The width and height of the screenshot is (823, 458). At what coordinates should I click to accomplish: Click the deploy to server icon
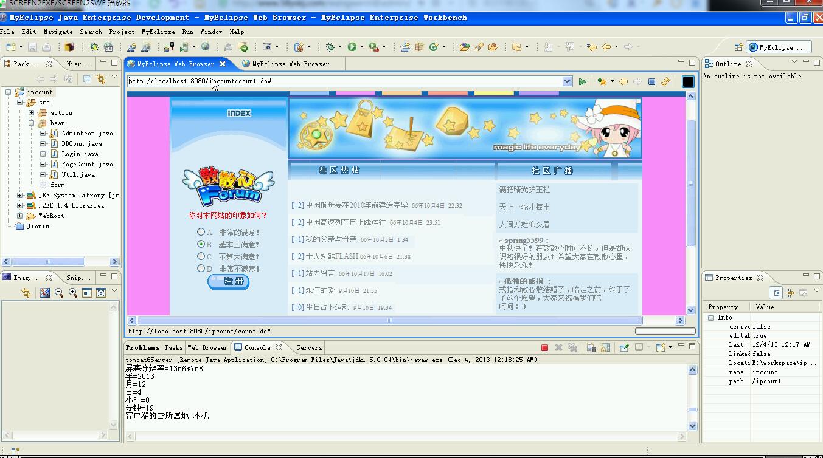pyautogui.click(x=168, y=47)
